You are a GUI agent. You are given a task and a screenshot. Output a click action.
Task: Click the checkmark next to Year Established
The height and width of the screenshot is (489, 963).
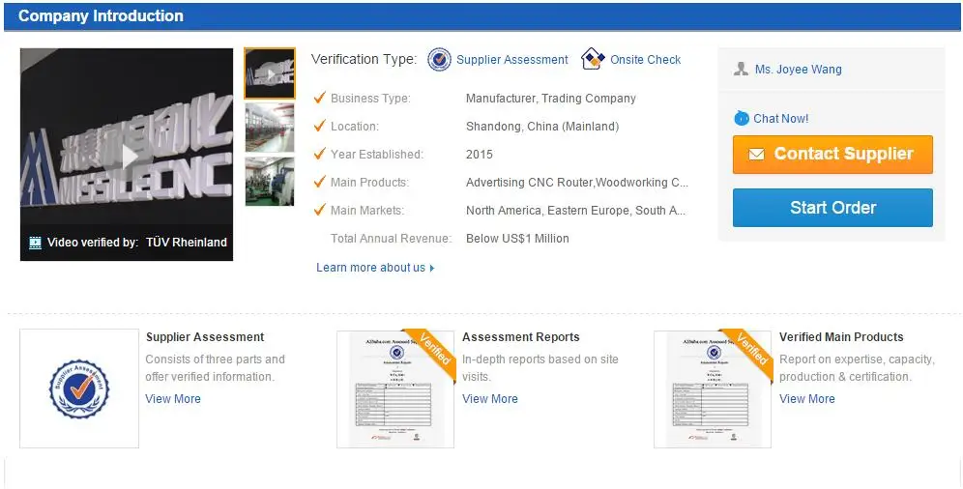319,154
